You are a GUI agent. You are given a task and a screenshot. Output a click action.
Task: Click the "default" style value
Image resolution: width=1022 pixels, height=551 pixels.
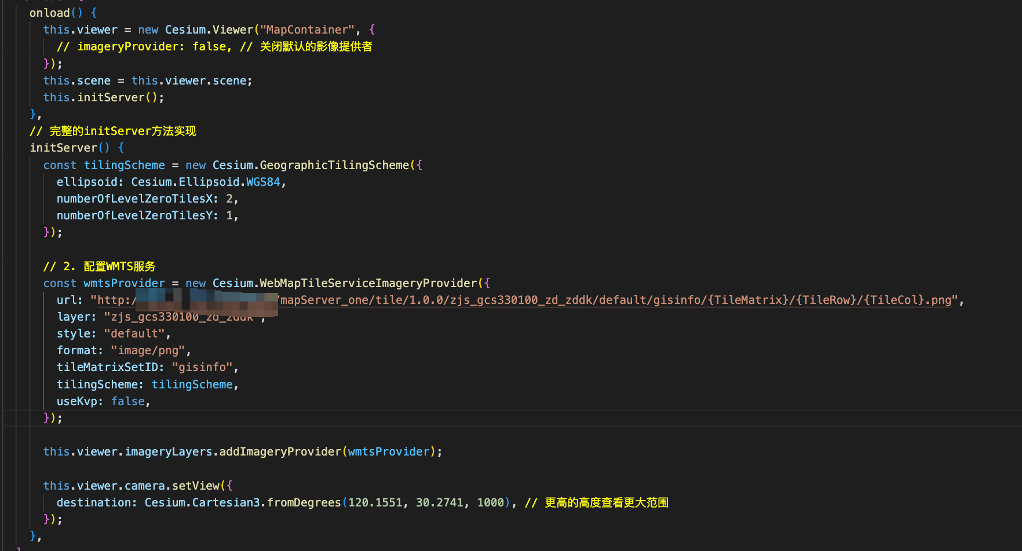tap(134, 333)
